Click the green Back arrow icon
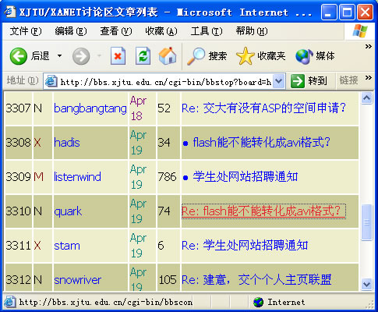378x312 pixels. coord(18,56)
